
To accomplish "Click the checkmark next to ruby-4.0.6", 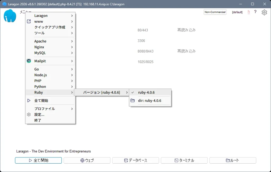I will (x=133, y=92).
